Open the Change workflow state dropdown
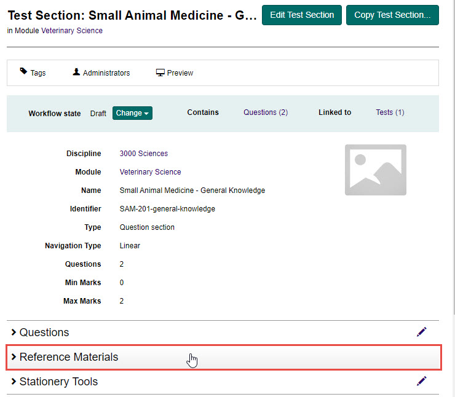Viewport: 455px width, 397px height. (x=132, y=113)
